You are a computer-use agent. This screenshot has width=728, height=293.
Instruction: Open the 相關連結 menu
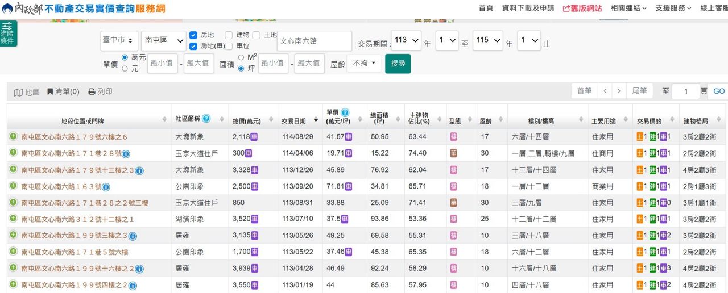(x=628, y=8)
